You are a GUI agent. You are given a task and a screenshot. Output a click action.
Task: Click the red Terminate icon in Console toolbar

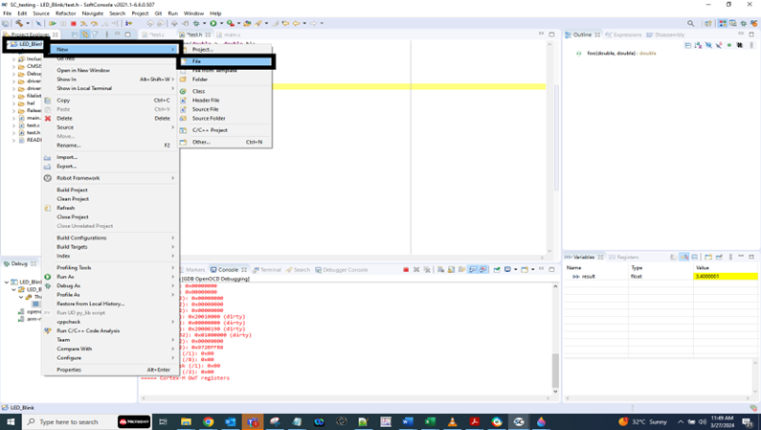click(406, 270)
